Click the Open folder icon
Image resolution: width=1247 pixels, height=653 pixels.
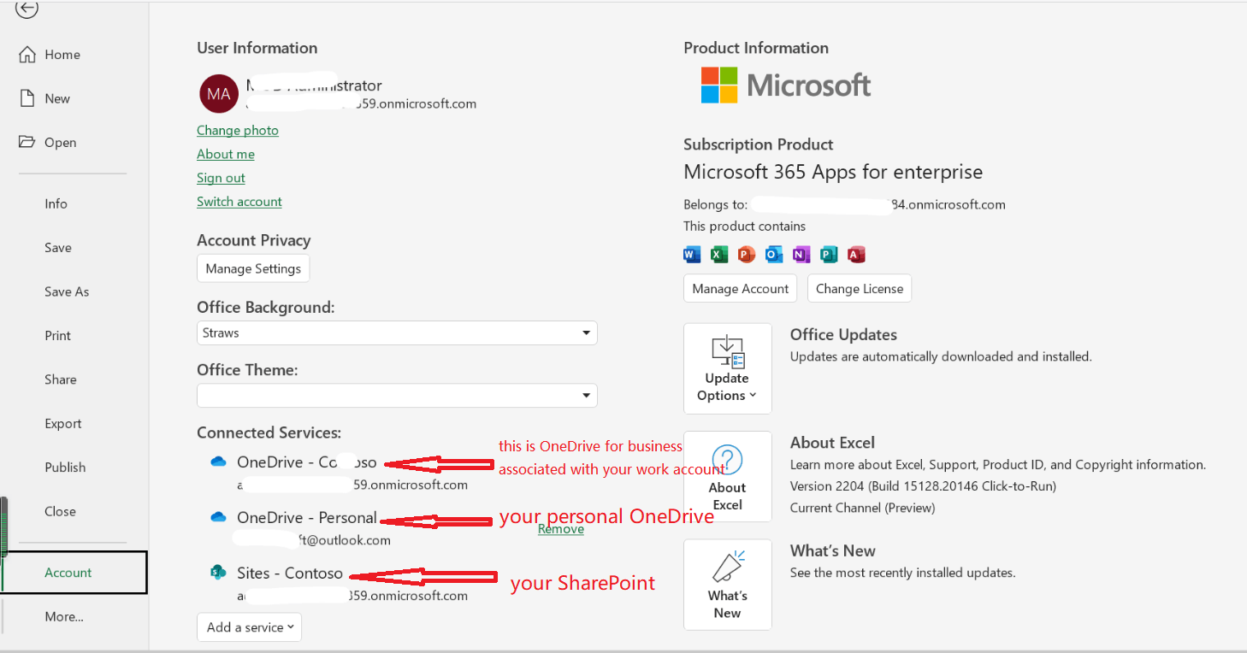tap(27, 142)
